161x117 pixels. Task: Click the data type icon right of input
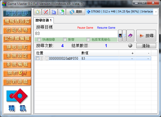click(120, 36)
